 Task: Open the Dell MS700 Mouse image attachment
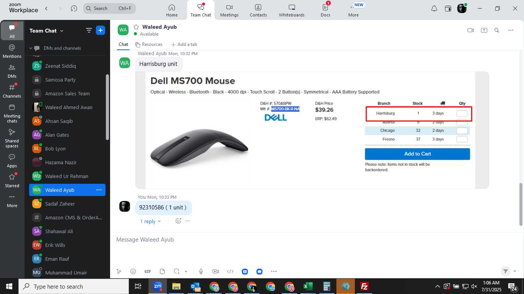(x=312, y=130)
